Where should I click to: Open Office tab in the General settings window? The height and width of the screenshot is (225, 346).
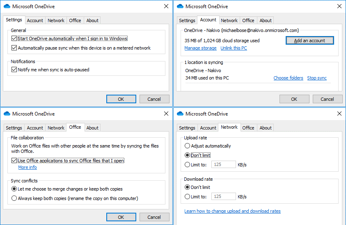tap(75, 20)
